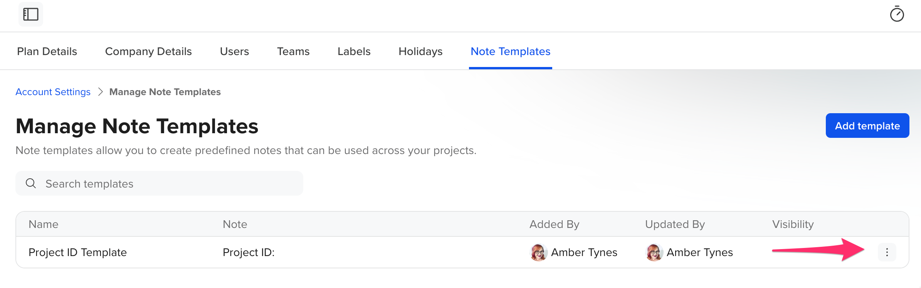The height and width of the screenshot is (288, 921).
Task: Click the search magnifier icon
Action: point(31,183)
